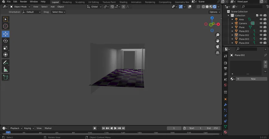Open the Physics properties tab
The width and height of the screenshot is (269, 139).
click(x=225, y=115)
